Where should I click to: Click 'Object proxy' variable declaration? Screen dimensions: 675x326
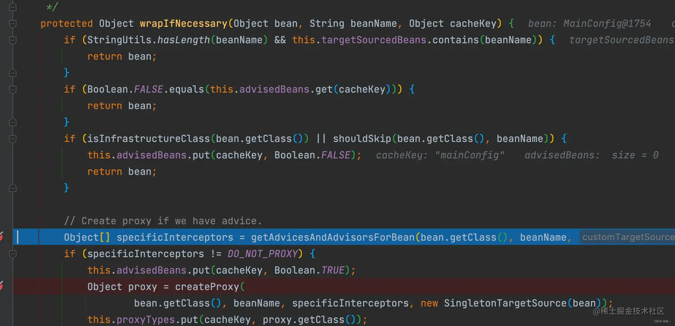(122, 287)
